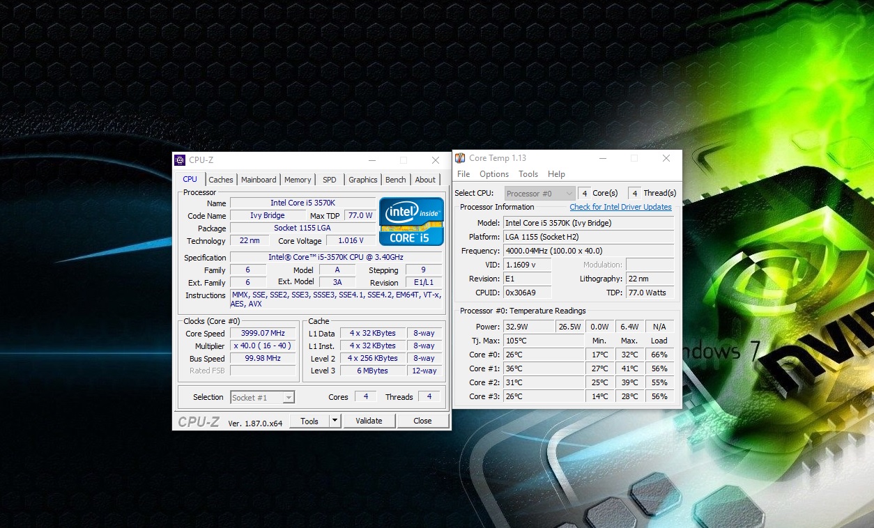Click the Core #2 temperature 31°C
The width and height of the screenshot is (874, 528).
[x=544, y=382]
